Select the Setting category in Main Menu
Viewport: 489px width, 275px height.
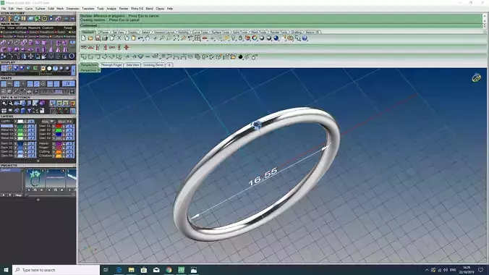(x=43, y=36)
